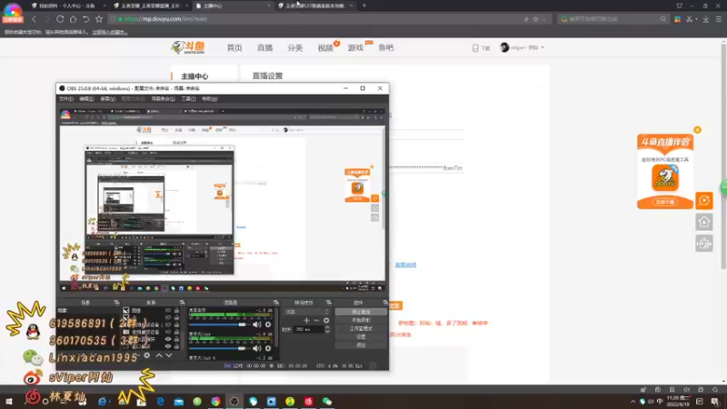This screenshot has width=727, height=409.
Task: Lock the 视频捕获设备 source
Action: 176,332
